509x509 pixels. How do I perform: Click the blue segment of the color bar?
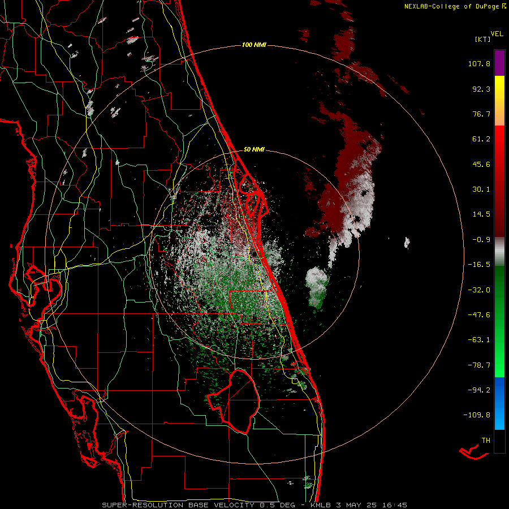pyautogui.click(x=499, y=403)
